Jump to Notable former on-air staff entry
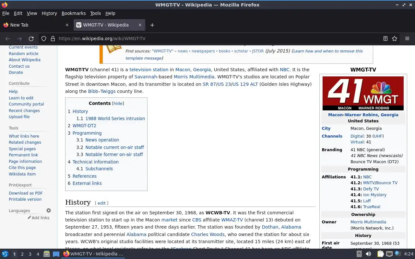This screenshot has width=415, height=259. point(114,154)
